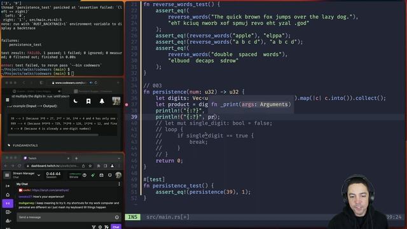407x229 pixels.
Task: Share the Twitch dashboard page
Action: (83, 165)
